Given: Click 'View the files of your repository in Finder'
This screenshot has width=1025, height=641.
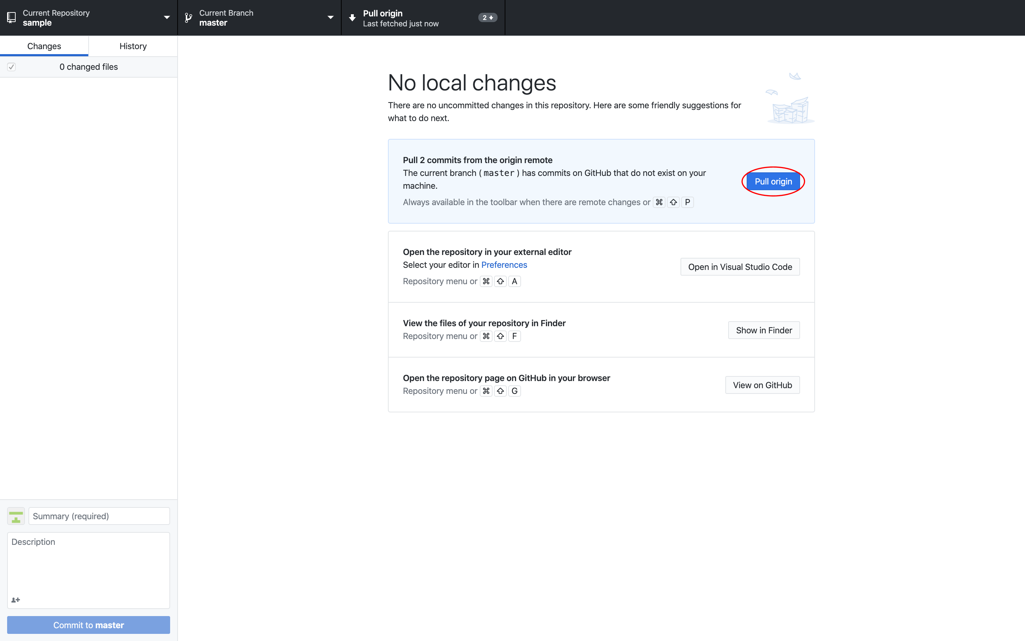Looking at the screenshot, I should pyautogui.click(x=484, y=323).
